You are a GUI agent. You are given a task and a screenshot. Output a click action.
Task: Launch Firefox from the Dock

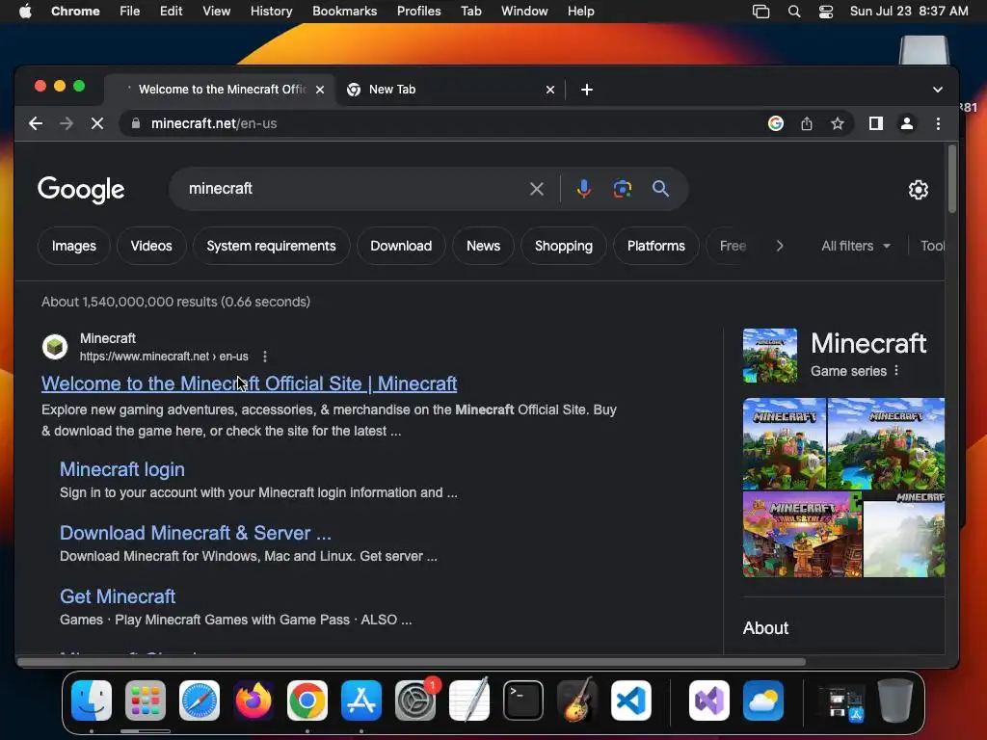tap(253, 700)
